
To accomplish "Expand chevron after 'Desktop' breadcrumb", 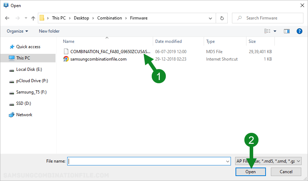I will tap(93, 18).
